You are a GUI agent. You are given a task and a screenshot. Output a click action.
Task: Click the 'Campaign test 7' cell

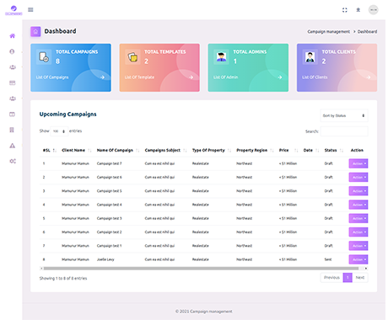pyautogui.click(x=110, y=163)
